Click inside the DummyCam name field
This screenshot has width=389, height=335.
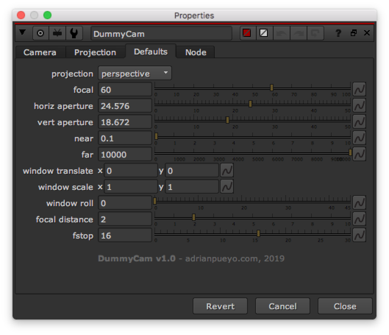click(161, 34)
